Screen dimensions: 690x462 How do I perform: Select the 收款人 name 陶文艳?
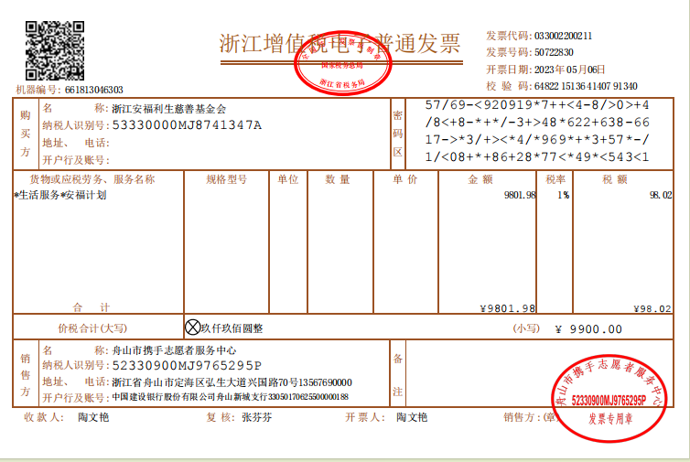tap(93, 417)
